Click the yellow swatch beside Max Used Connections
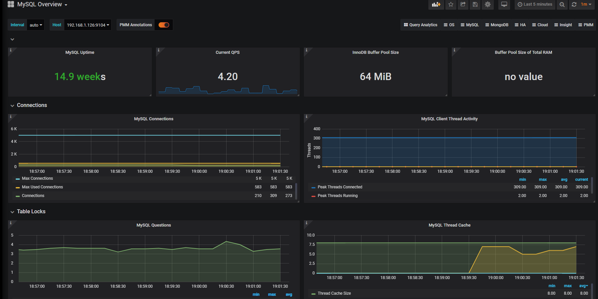This screenshot has width=598, height=299. 18,187
